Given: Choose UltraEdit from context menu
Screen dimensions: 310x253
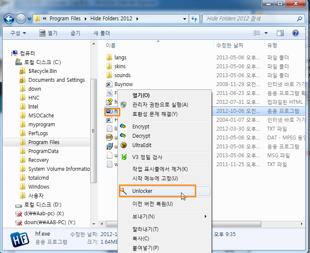Looking at the screenshot, I should 165,145.
